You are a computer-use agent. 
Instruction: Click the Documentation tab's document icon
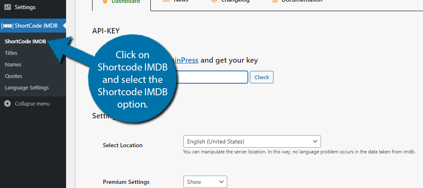(275, 1)
